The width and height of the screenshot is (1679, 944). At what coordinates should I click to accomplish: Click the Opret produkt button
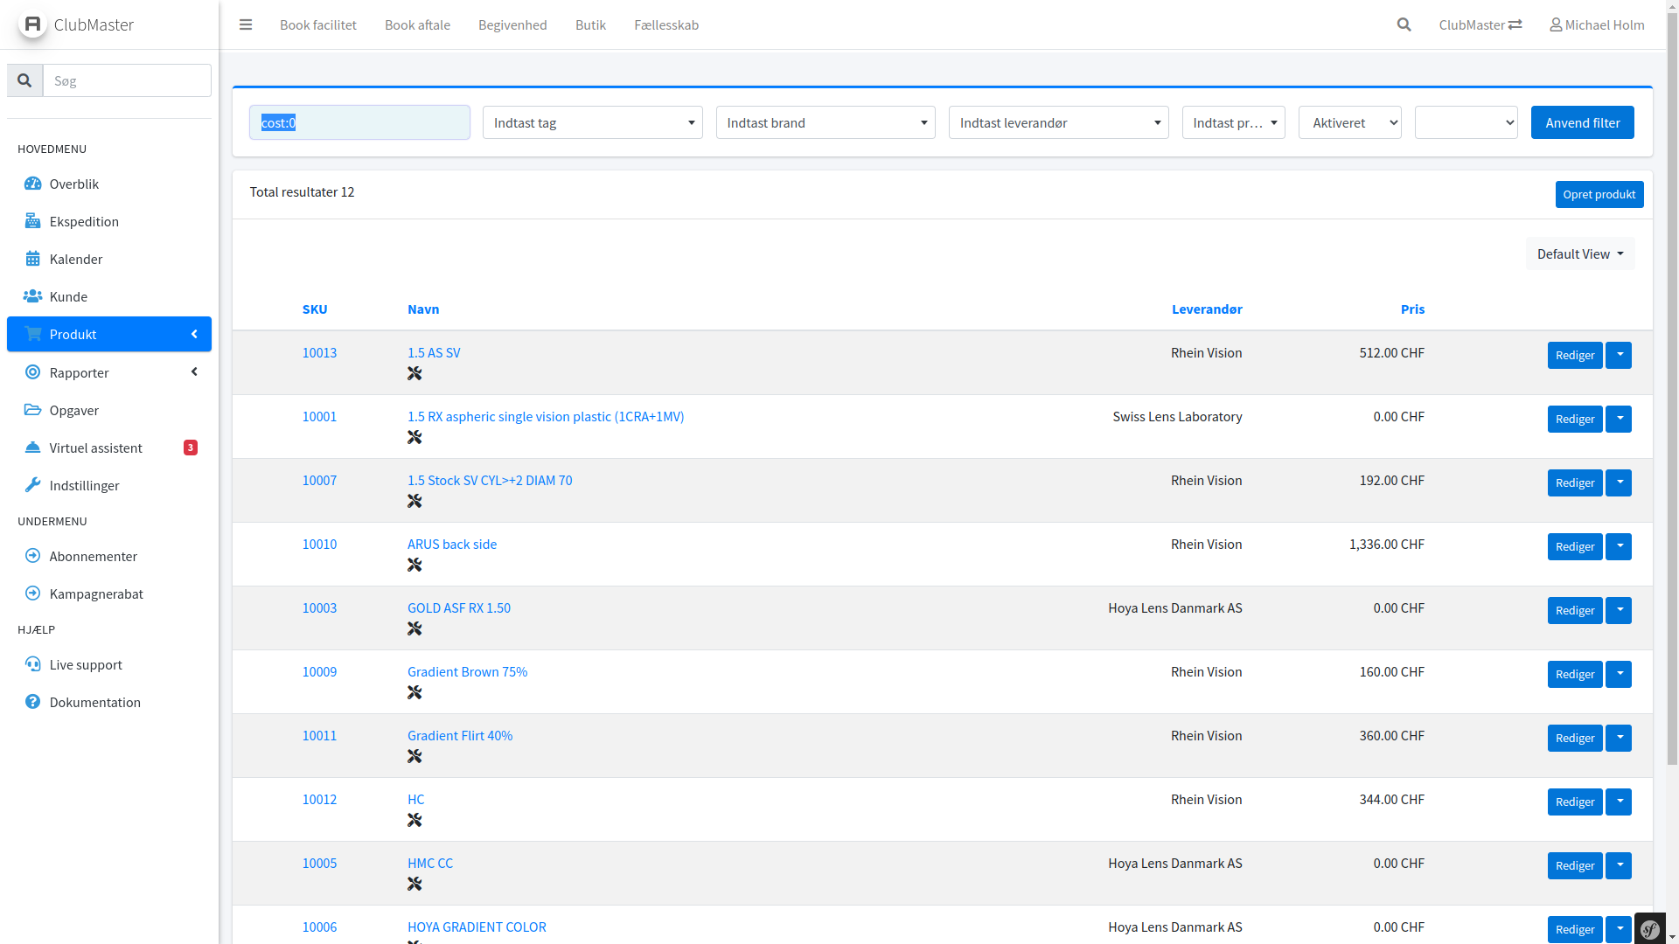point(1599,194)
